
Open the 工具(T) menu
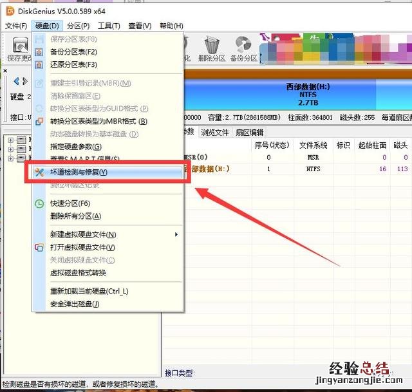pos(109,26)
